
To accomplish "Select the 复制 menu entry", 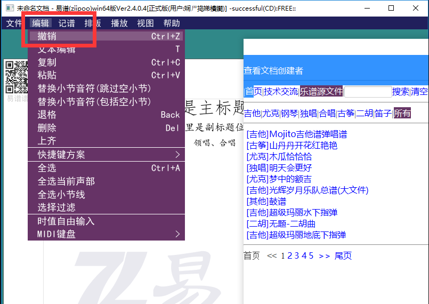I will [106, 62].
